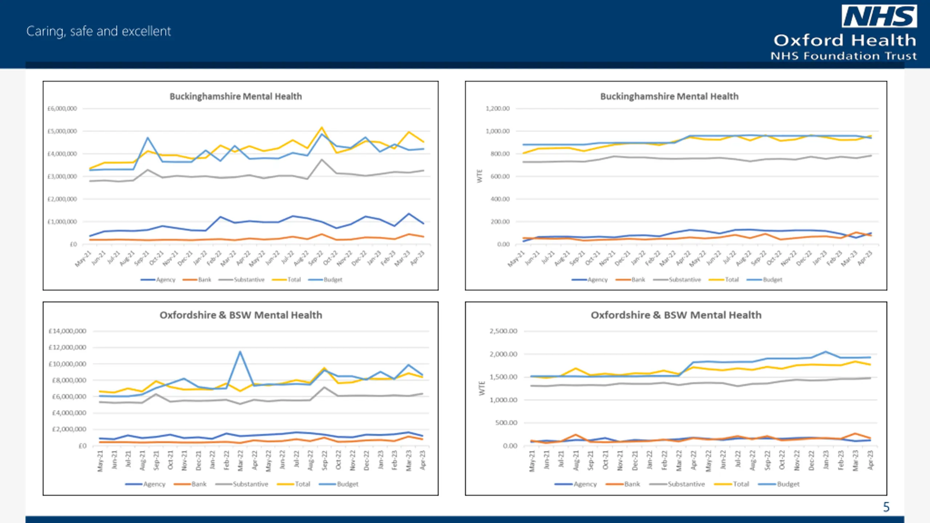Click Total peak at Sep-22 in Buckinghamshire cost chart
This screenshot has width=930, height=523.
322,127
